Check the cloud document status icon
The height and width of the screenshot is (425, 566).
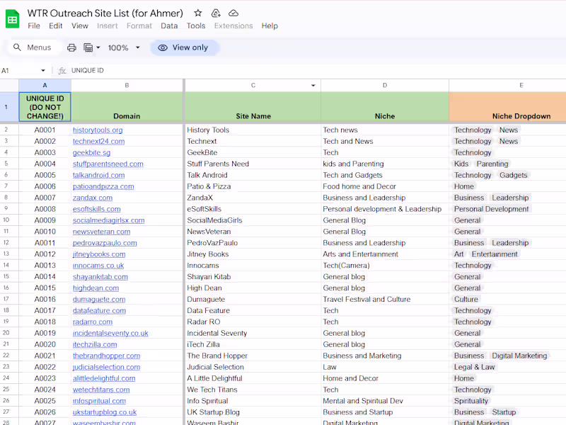(233, 13)
